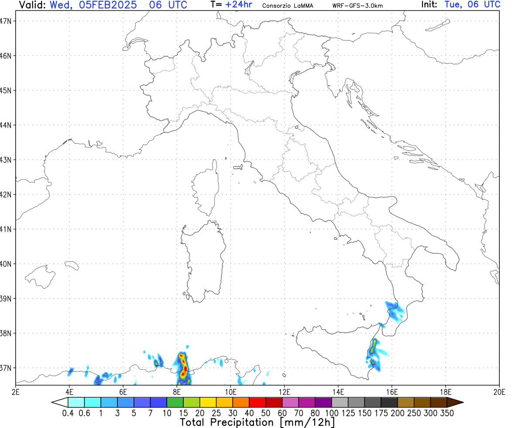Select the dark brown 300–350 legend swatch

tap(439, 402)
